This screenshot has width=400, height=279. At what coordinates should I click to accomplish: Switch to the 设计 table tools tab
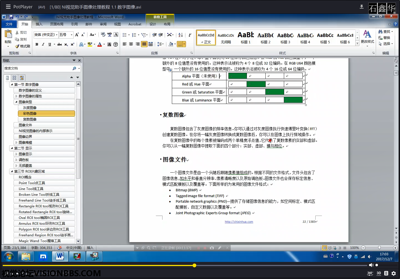pos(153,24)
